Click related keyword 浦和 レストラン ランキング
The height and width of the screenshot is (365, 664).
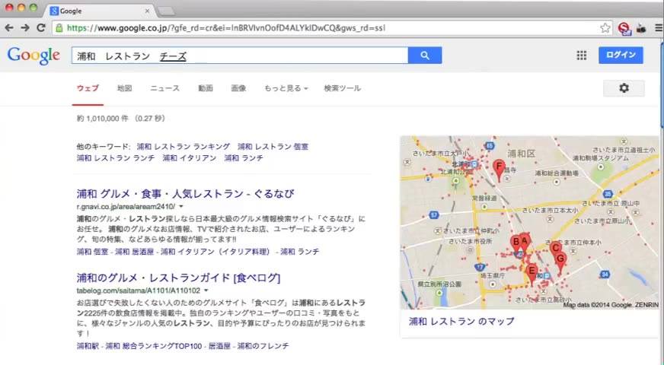click(x=184, y=146)
